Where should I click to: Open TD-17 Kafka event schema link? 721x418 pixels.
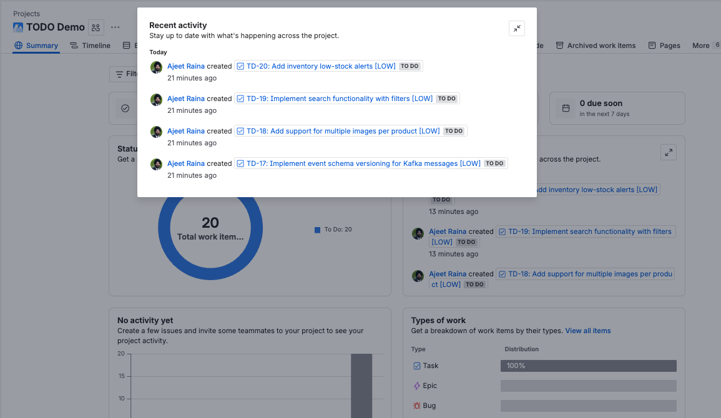click(x=363, y=163)
